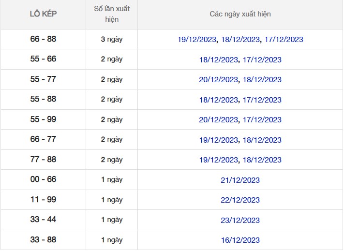344x251 pixels.
Task: Select the 33 - 44 pair cell
Action: point(43,220)
